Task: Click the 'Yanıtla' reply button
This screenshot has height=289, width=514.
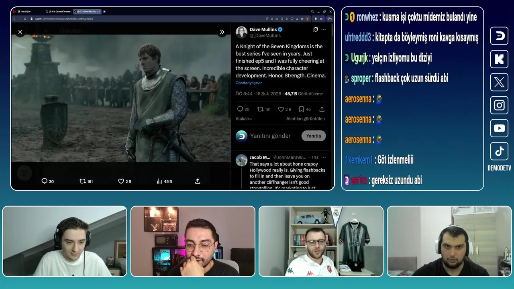Action: [x=314, y=136]
